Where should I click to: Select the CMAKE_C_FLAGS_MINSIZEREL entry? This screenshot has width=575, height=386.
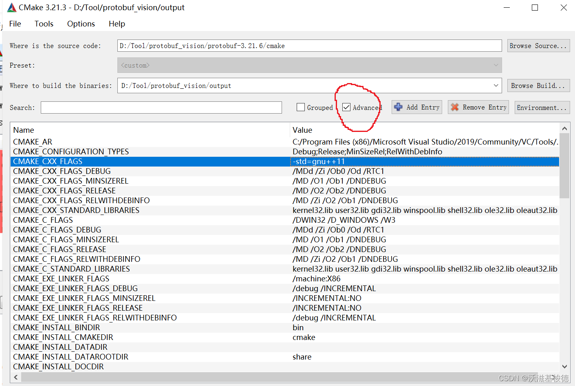click(x=66, y=239)
